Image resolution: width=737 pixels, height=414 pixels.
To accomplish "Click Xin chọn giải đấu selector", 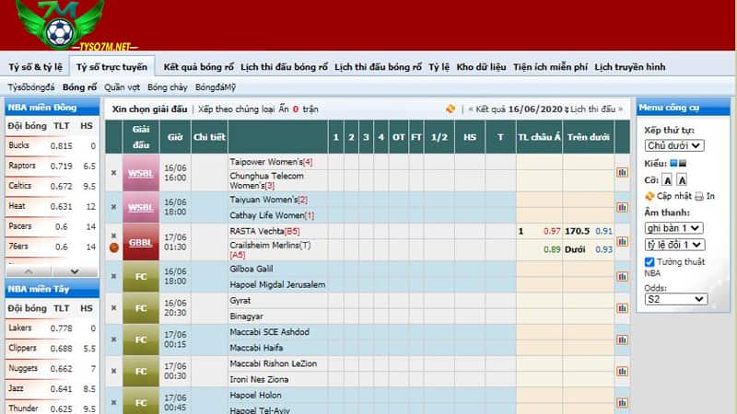I will click(x=149, y=109).
